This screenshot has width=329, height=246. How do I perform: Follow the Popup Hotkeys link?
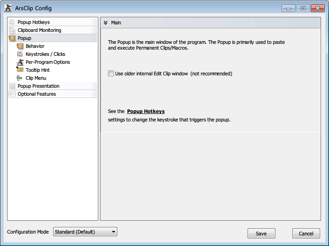(146, 111)
